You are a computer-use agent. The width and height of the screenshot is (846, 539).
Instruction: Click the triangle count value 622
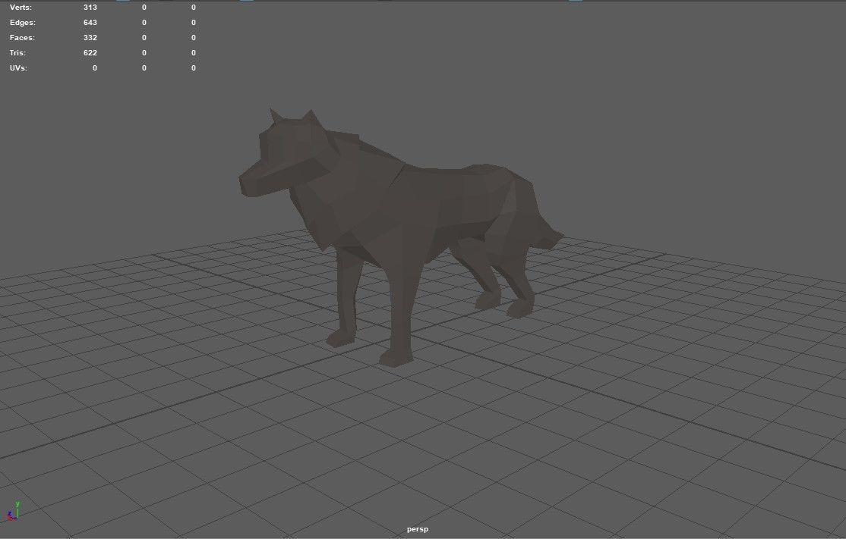tap(90, 53)
